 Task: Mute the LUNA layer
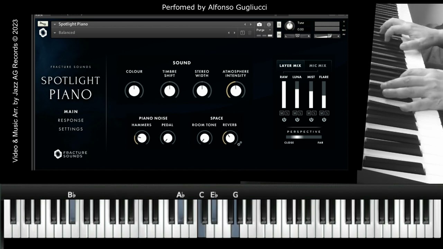pos(295,113)
